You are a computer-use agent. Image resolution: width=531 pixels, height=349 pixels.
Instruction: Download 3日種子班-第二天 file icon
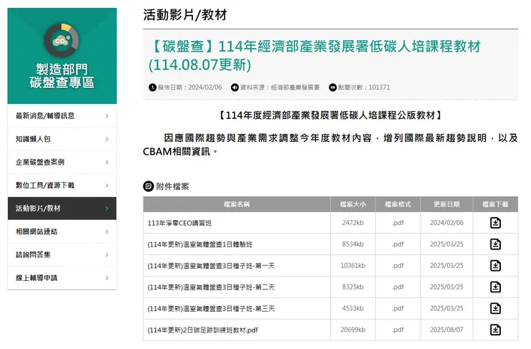click(x=495, y=287)
